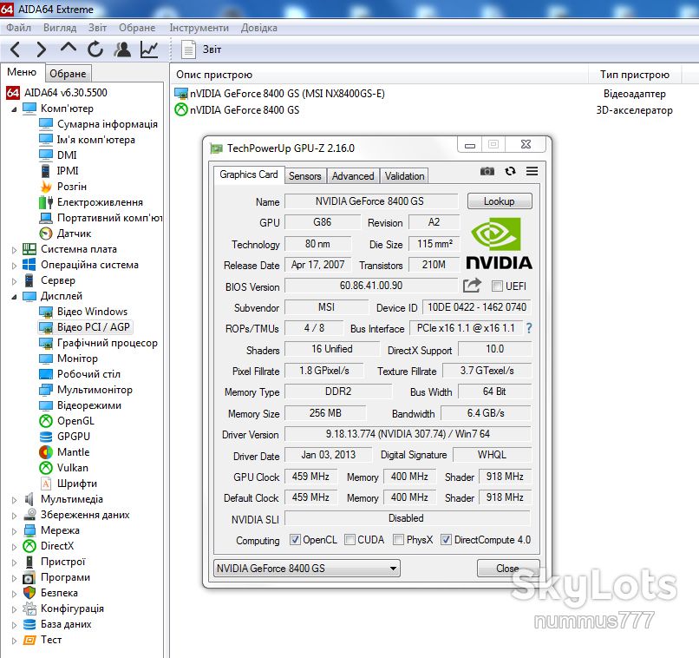699x658 pixels.
Task: Toggle the DirectCompute 4.0 checkbox
Action: pyautogui.click(x=446, y=540)
